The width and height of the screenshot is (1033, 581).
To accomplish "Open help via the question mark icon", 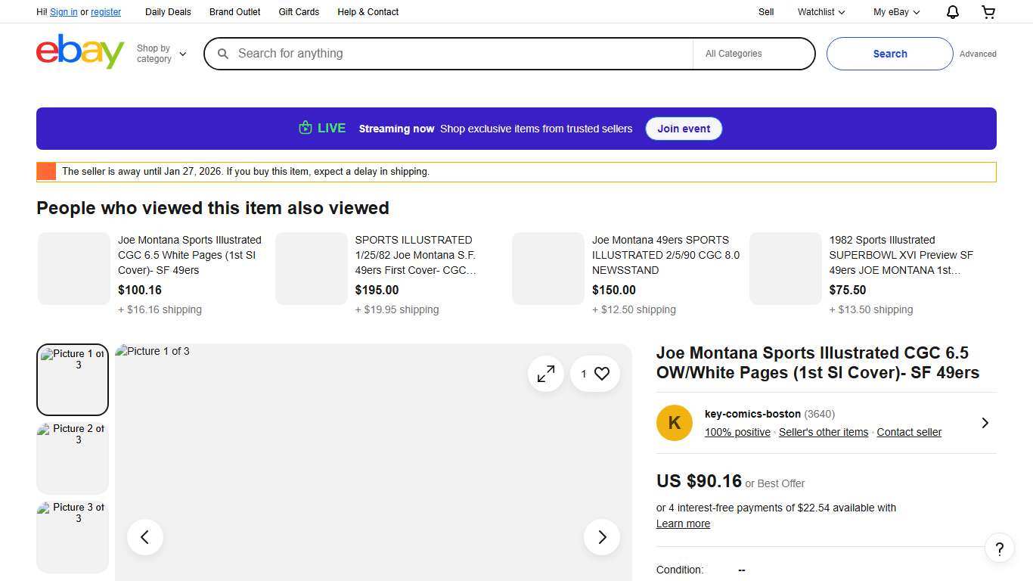I will click(999, 548).
